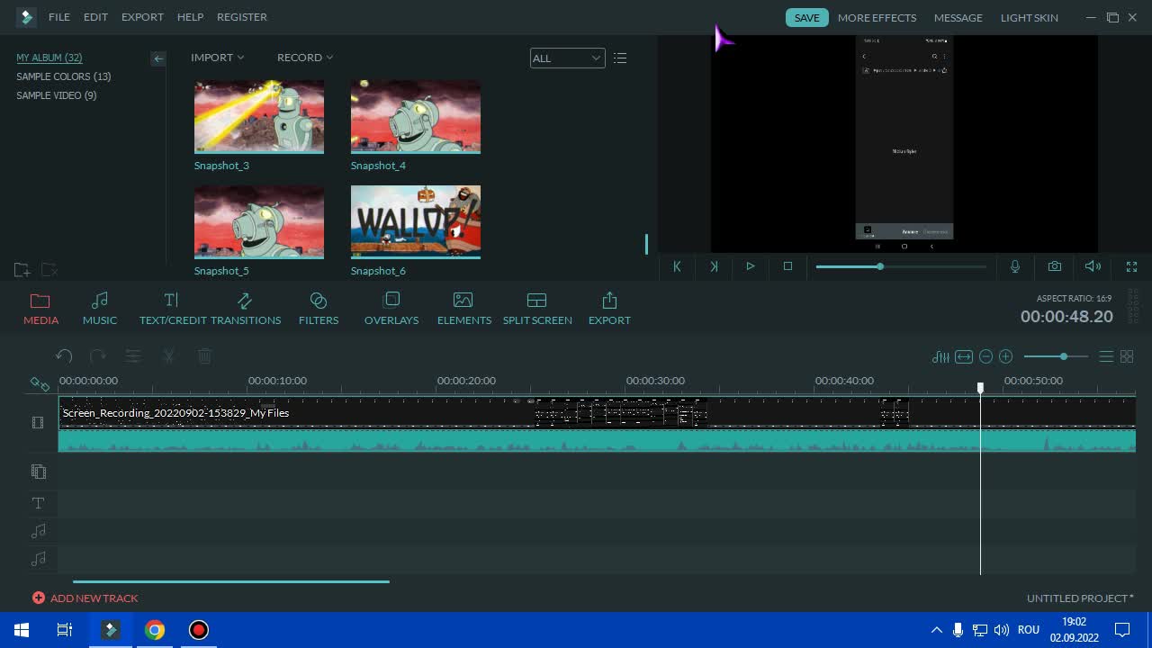Toggle the timeline link icon beside the ruler

click(x=40, y=383)
